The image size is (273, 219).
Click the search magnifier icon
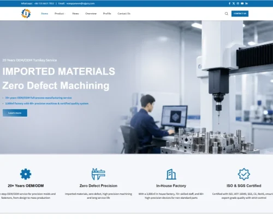pos(227,14)
